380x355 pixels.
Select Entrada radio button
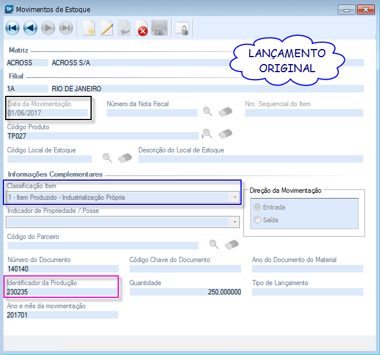(x=257, y=207)
